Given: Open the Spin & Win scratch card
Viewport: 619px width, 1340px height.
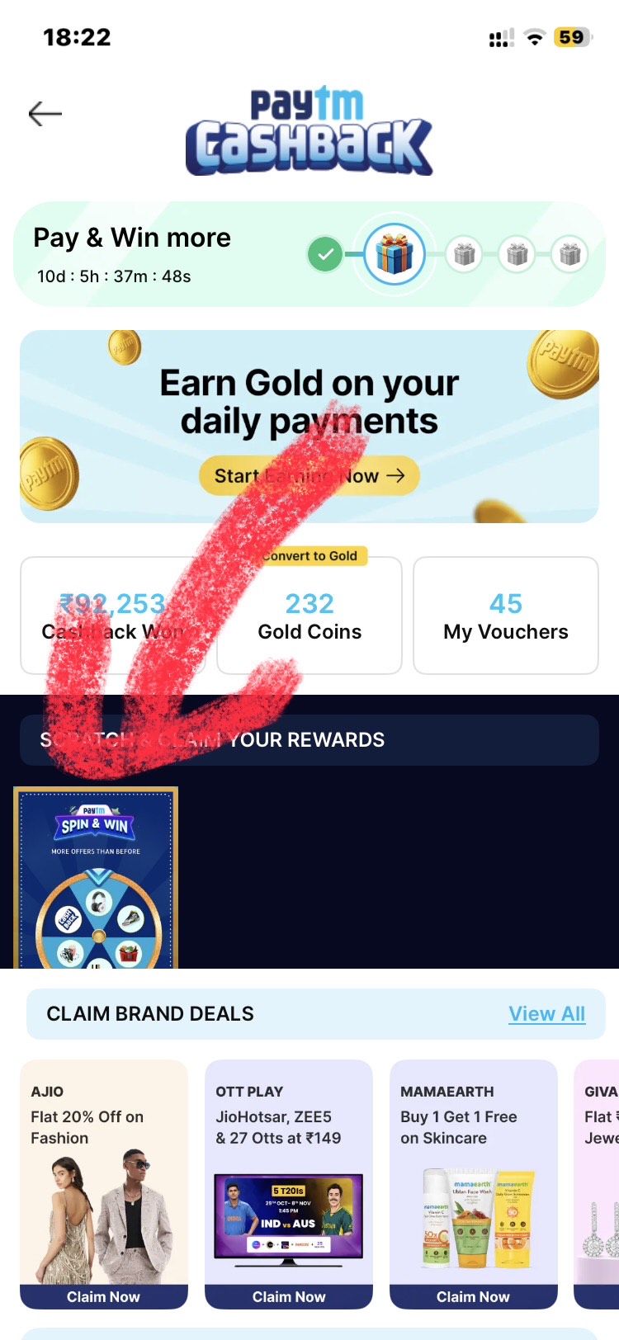Looking at the screenshot, I should tap(96, 878).
